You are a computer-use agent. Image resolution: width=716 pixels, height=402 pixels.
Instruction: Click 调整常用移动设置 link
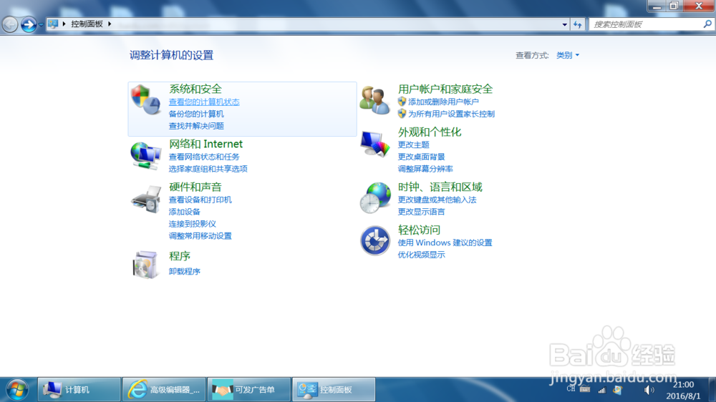click(200, 235)
